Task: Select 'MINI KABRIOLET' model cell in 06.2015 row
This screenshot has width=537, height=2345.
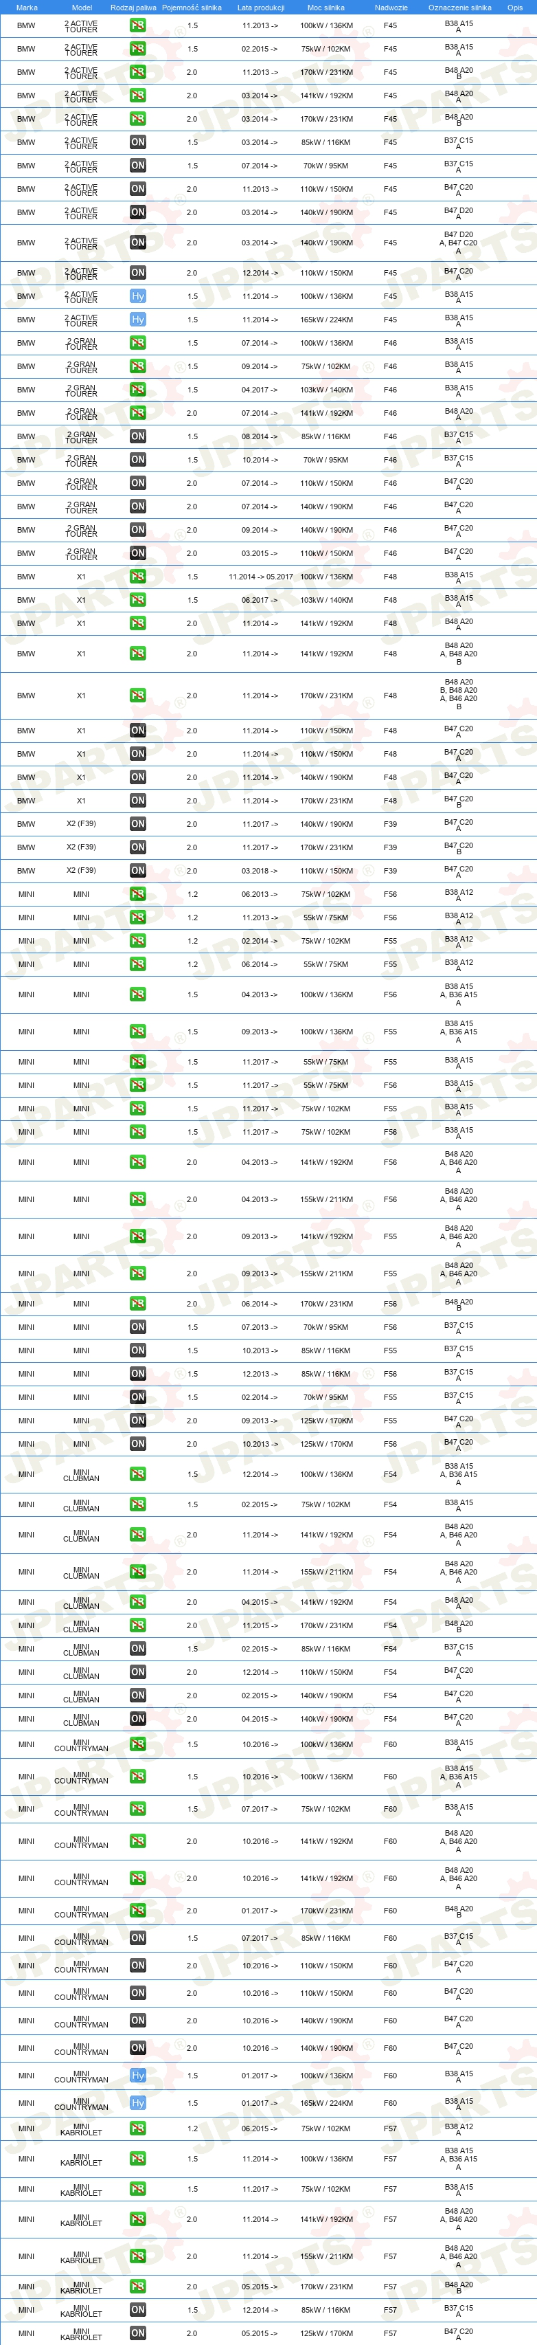Action: [81, 2129]
